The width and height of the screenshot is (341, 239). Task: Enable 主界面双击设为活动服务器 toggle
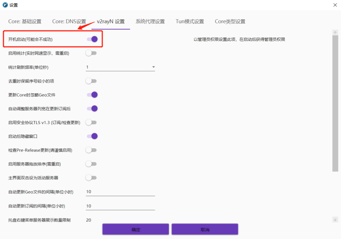tap(91, 178)
